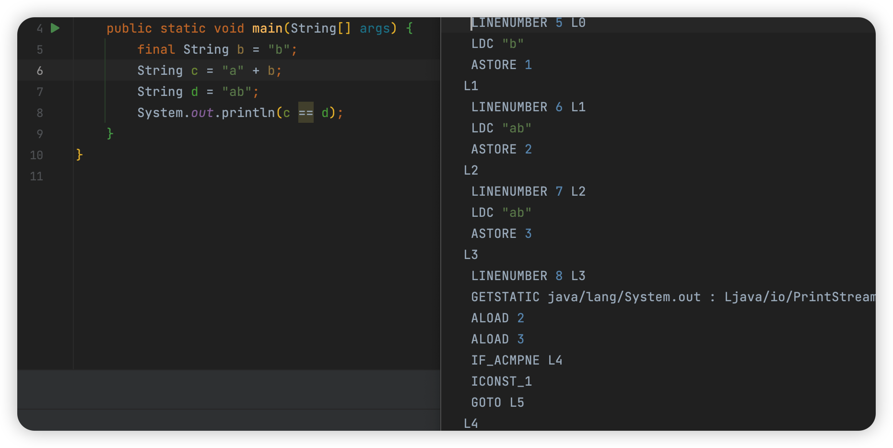Click bytecode line LDC "b"
The image size is (893, 448).
tap(497, 44)
